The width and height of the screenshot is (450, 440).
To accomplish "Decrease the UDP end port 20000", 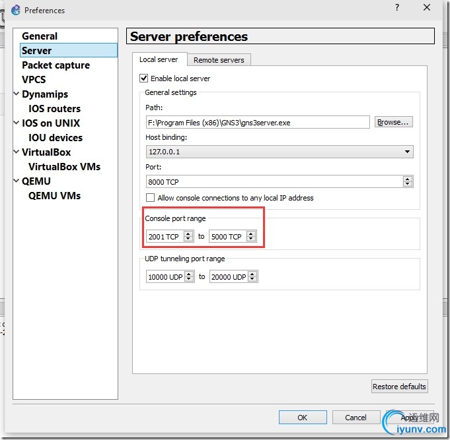I will pyautogui.click(x=252, y=280).
